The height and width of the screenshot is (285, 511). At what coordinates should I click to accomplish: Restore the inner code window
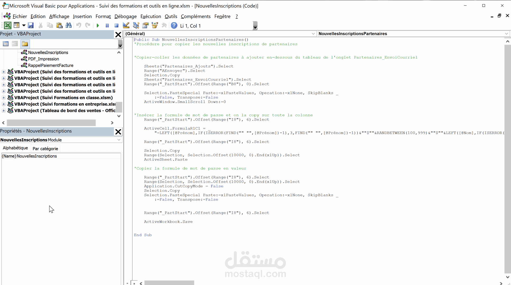[x=499, y=16]
